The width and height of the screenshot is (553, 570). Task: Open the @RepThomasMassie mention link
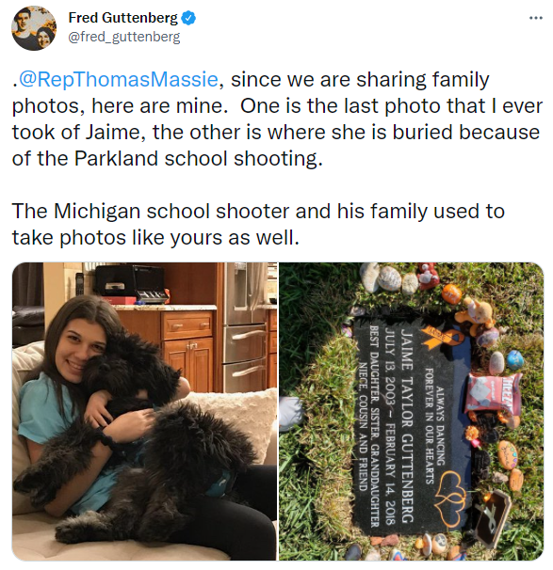click(x=118, y=79)
